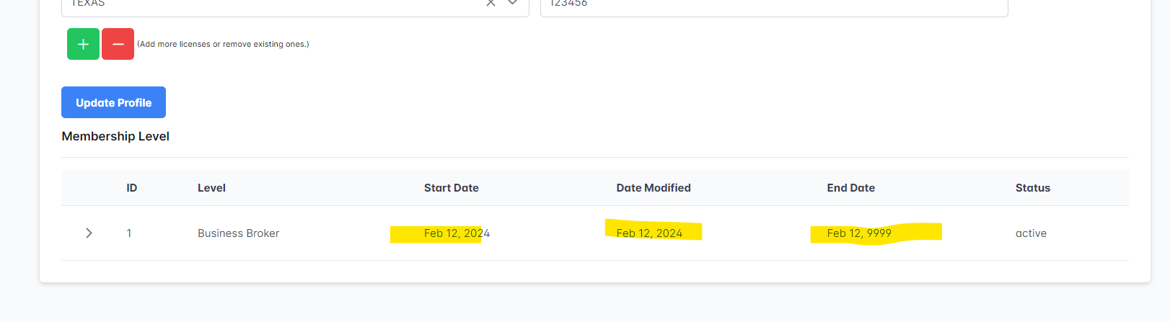Click the Status column header
Image resolution: width=1170 pixels, height=322 pixels.
[x=1032, y=188]
